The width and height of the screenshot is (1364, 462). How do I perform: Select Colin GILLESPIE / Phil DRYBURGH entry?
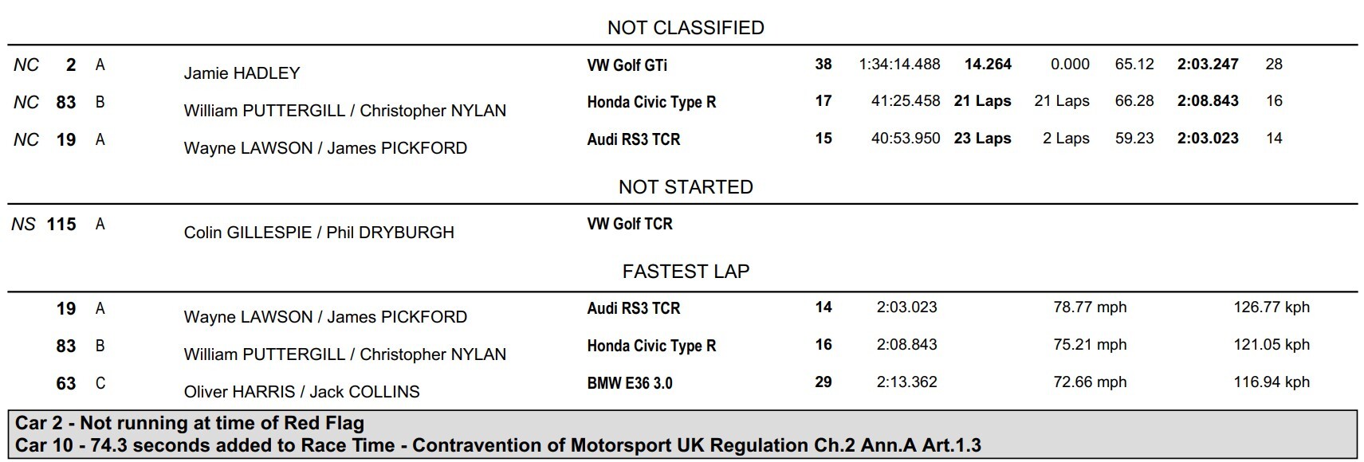click(319, 233)
